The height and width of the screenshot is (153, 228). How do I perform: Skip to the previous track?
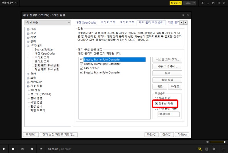click(x=23, y=149)
